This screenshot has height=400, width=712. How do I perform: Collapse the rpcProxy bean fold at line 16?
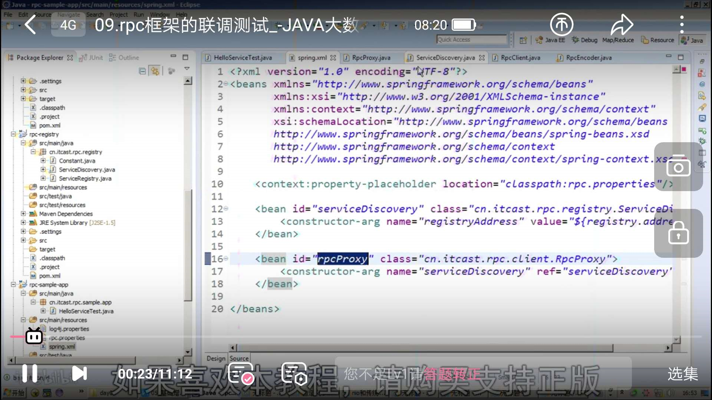coord(226,259)
